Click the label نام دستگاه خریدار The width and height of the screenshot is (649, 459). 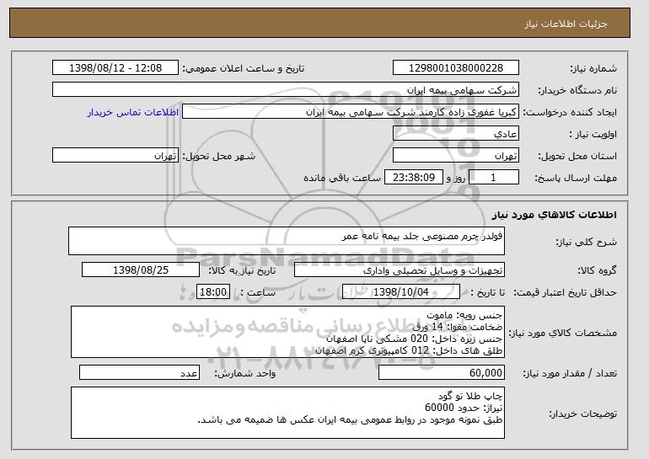click(577, 90)
